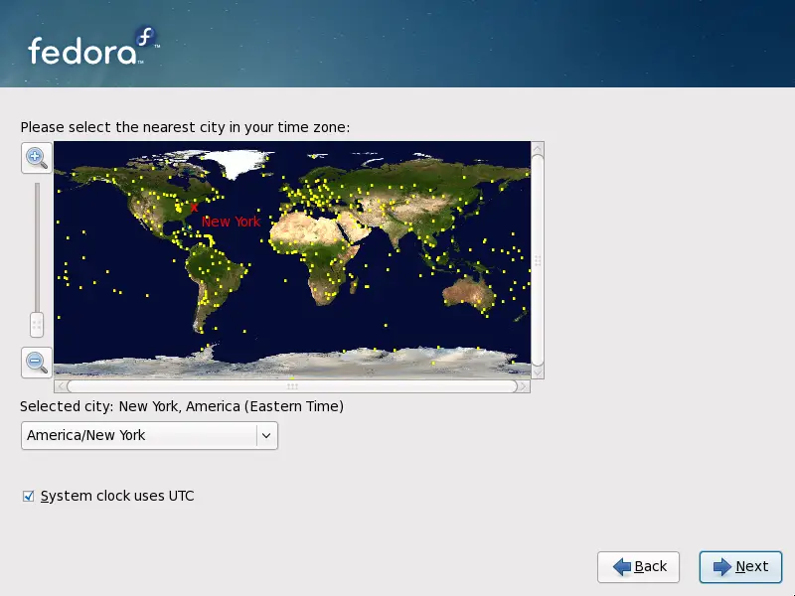Click the Next button
This screenshot has height=596, width=795.
point(740,567)
